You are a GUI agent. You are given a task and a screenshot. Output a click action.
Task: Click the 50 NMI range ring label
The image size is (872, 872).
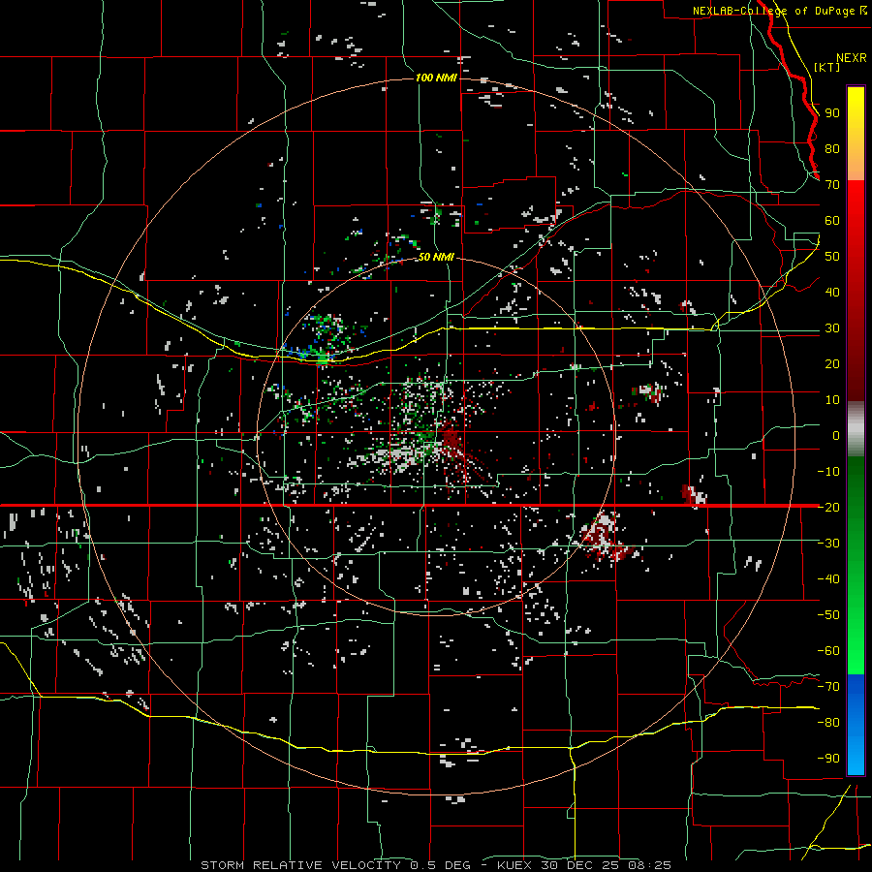pyautogui.click(x=436, y=257)
